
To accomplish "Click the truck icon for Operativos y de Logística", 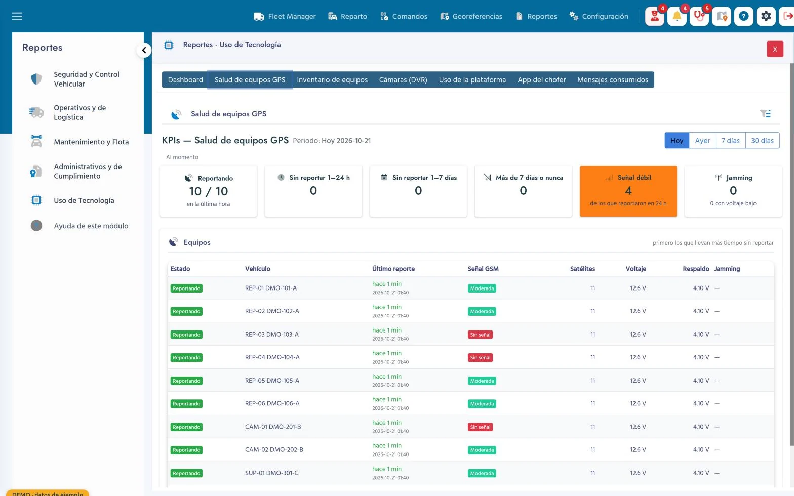I will coord(36,112).
